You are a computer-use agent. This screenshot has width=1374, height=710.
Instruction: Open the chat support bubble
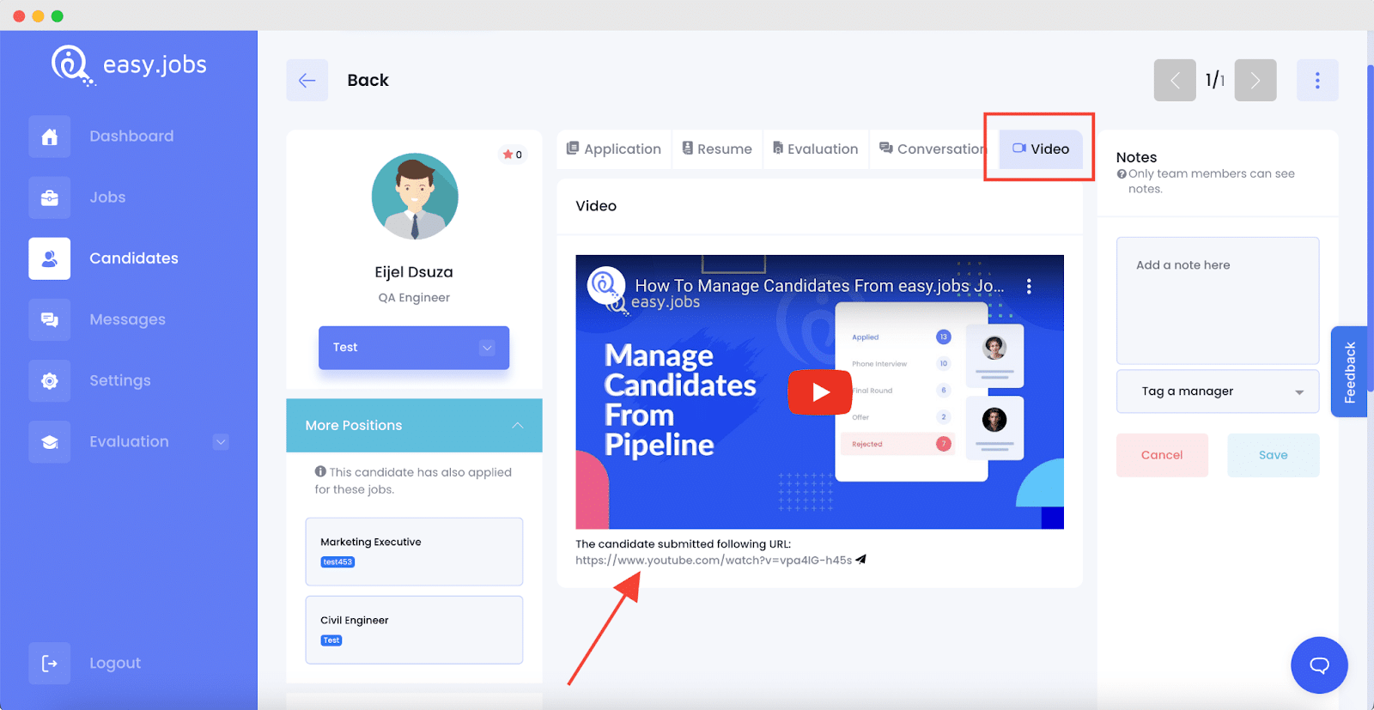1319,665
